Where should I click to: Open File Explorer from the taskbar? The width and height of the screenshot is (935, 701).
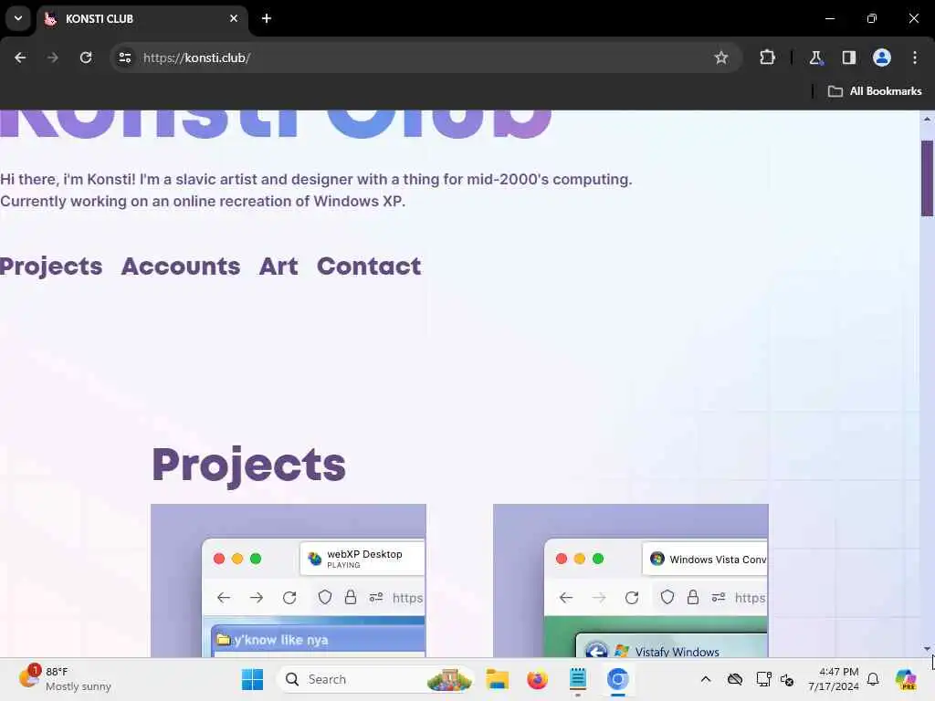497,679
